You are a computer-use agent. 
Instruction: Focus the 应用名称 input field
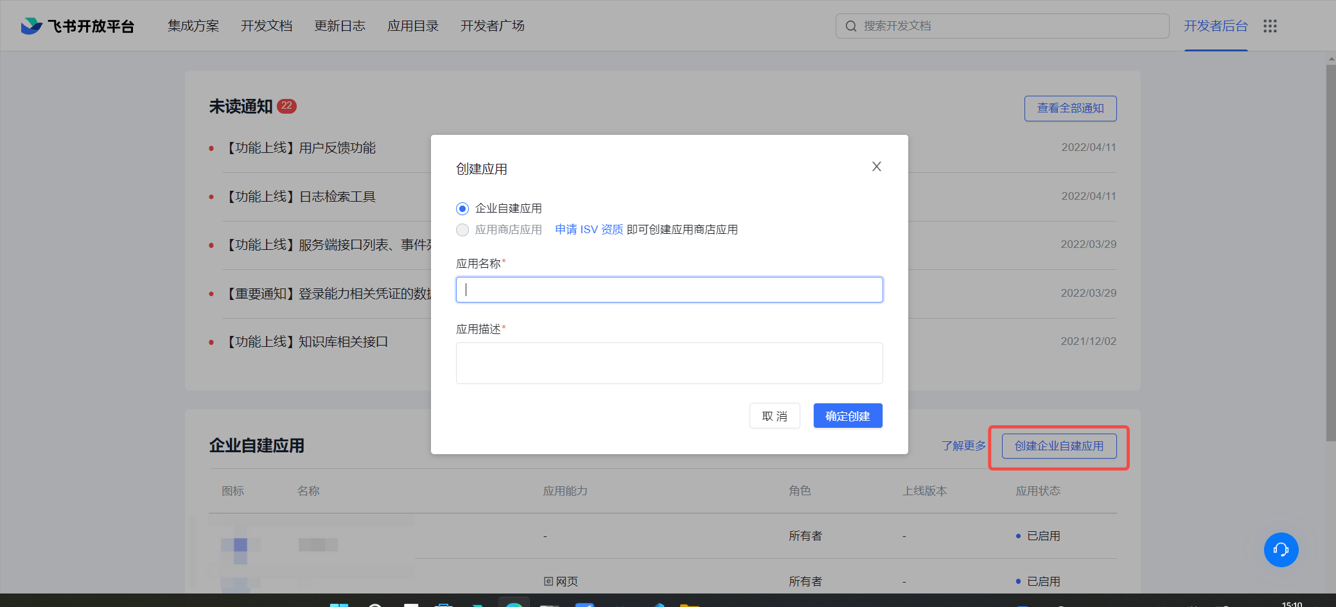(669, 290)
